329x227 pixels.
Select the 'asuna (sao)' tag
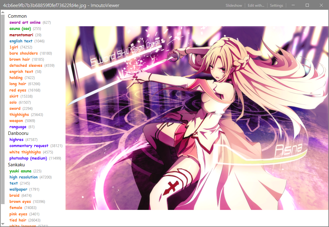click(x=20, y=28)
